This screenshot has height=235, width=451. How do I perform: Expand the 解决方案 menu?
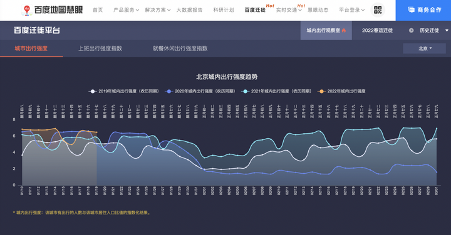[x=158, y=10]
